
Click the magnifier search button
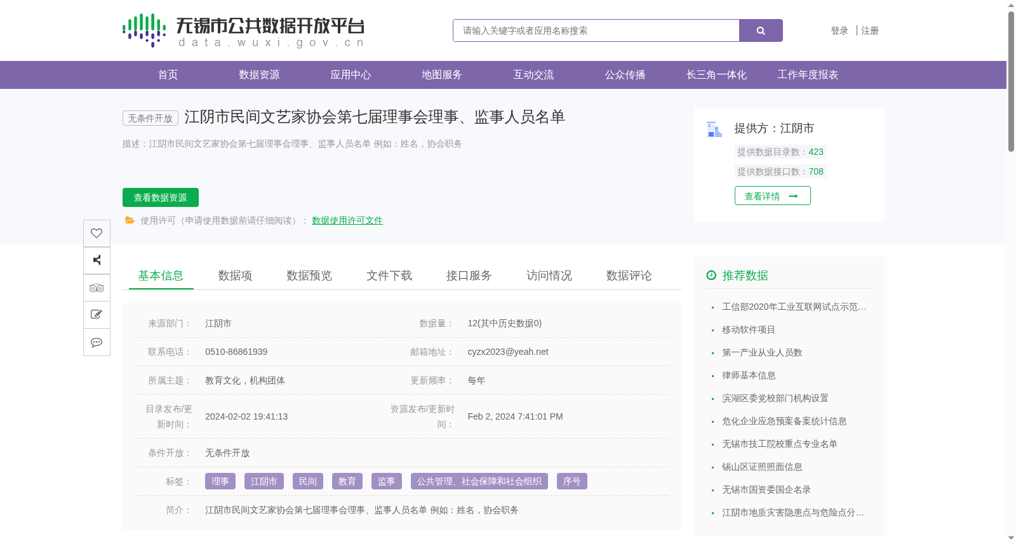click(x=761, y=30)
